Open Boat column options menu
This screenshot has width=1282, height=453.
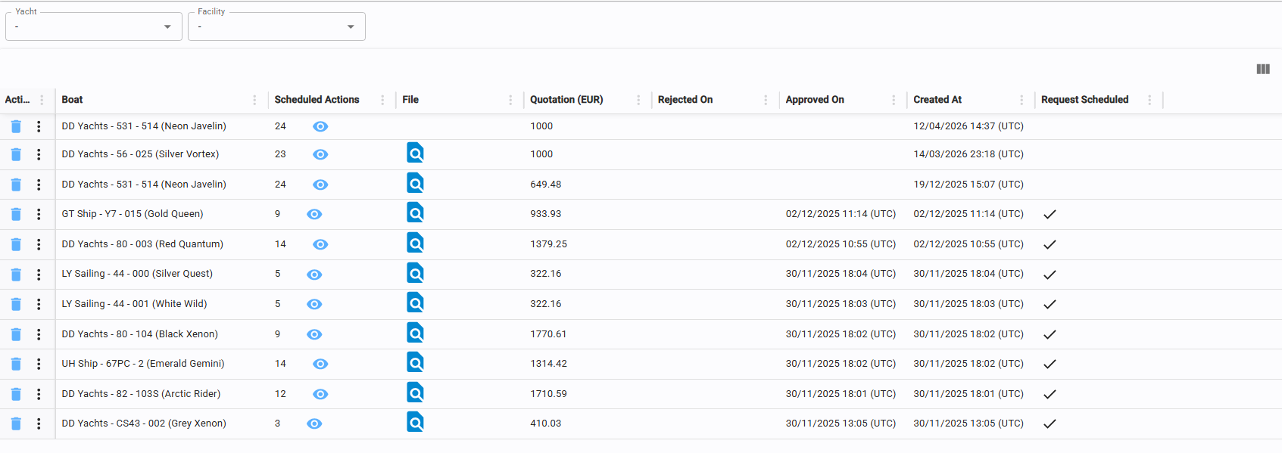pos(254,100)
